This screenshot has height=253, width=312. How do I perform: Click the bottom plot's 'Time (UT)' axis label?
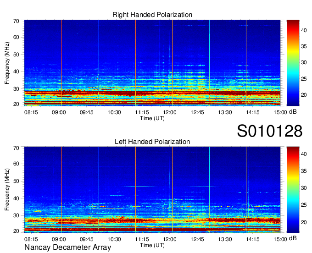pyautogui.click(x=152, y=245)
